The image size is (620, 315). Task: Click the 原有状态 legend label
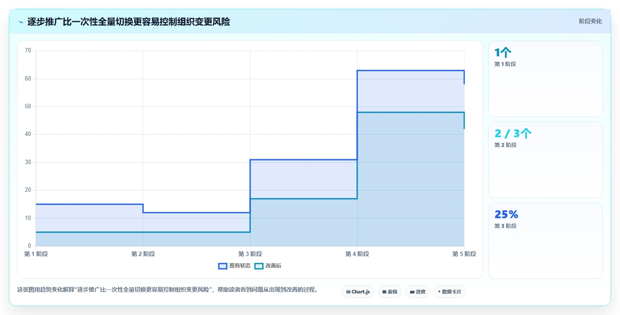point(240,266)
